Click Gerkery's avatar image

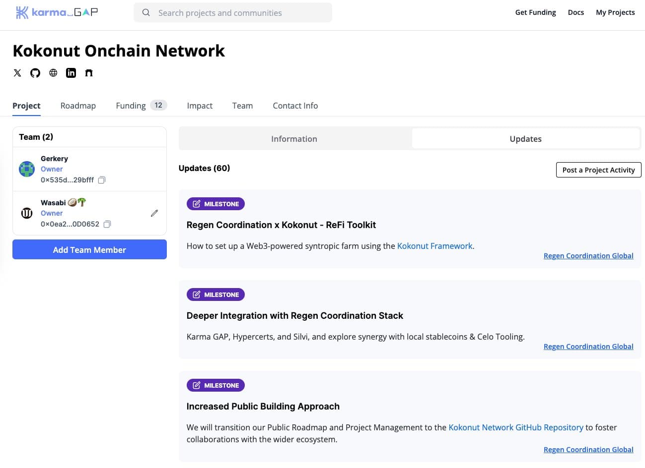tap(27, 169)
